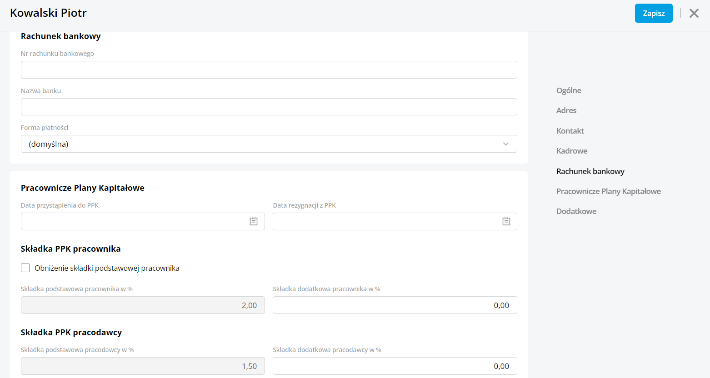Viewport: 710px width, 378px height.
Task: Go to Pracownicze Plany Kapitałowe section link
Action: pos(608,191)
